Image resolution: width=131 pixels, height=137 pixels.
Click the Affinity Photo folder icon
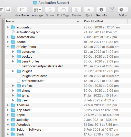pos(13,47)
